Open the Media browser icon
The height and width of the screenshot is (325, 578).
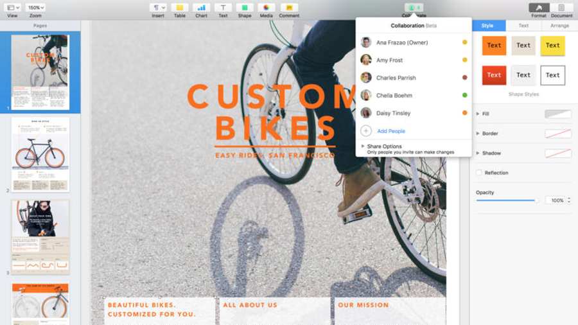pos(266,7)
